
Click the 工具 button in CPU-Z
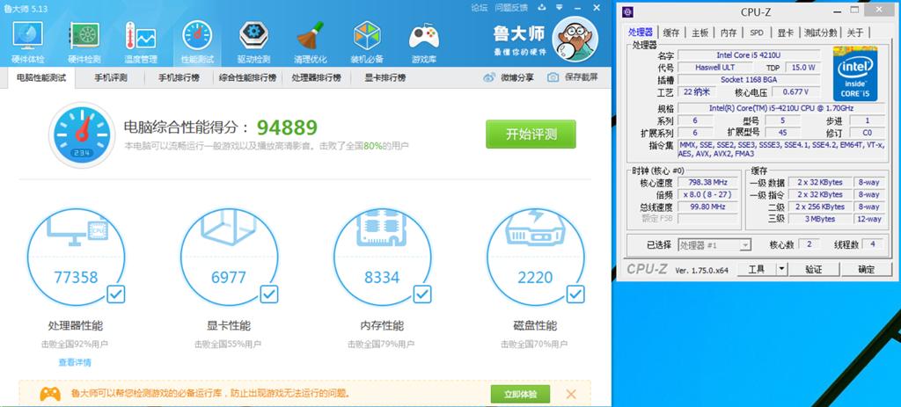point(756,269)
